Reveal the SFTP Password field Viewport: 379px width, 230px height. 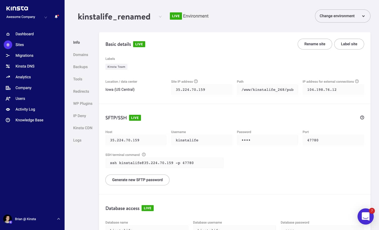tap(267, 140)
